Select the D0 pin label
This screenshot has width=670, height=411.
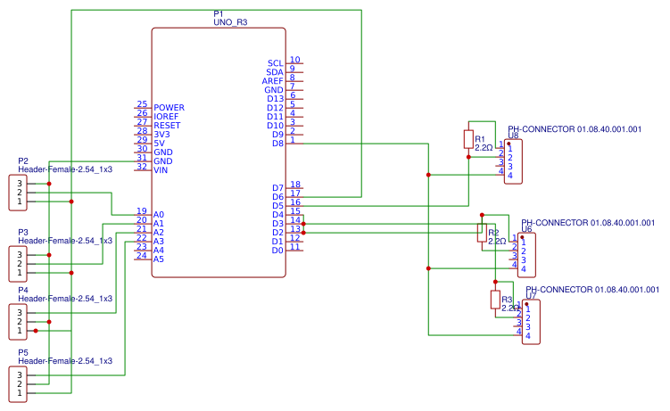tap(277, 251)
